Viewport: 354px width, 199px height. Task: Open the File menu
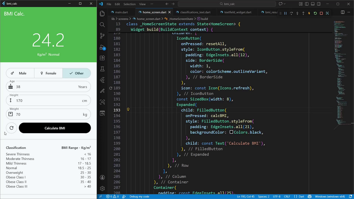[109, 4]
